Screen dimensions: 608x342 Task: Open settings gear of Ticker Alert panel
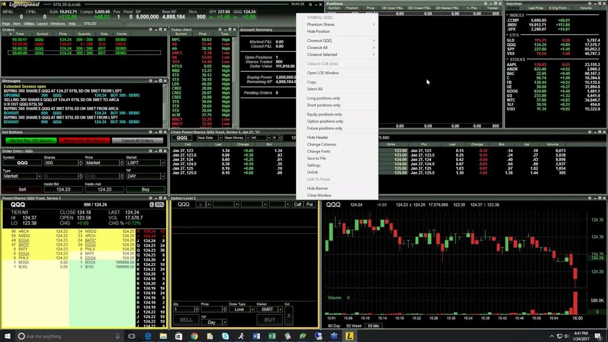click(220, 29)
